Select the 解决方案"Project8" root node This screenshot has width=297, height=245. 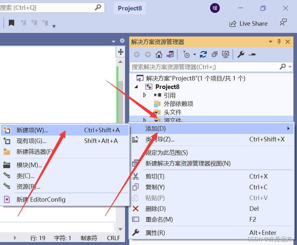191,78
